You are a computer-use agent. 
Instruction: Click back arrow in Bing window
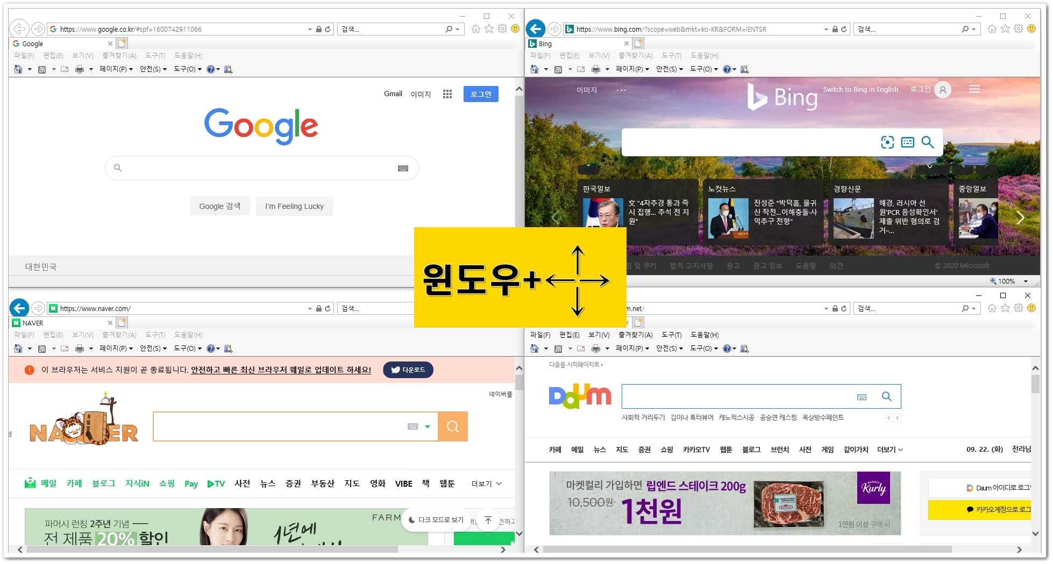536,28
